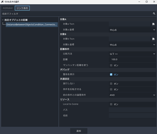The height and width of the screenshot is (134, 157).
Task: Minimize the その他条件の選択 window
Action: click(139, 2)
